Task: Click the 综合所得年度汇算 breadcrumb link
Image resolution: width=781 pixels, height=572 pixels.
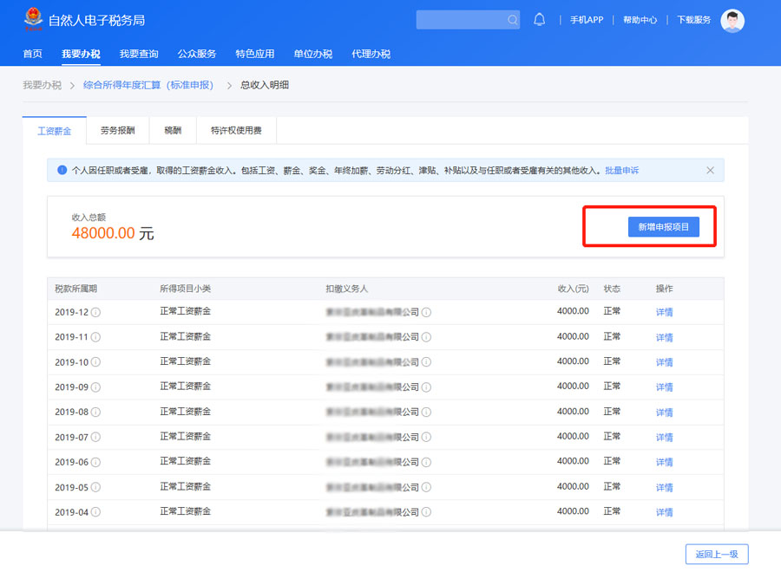Action: point(148,85)
